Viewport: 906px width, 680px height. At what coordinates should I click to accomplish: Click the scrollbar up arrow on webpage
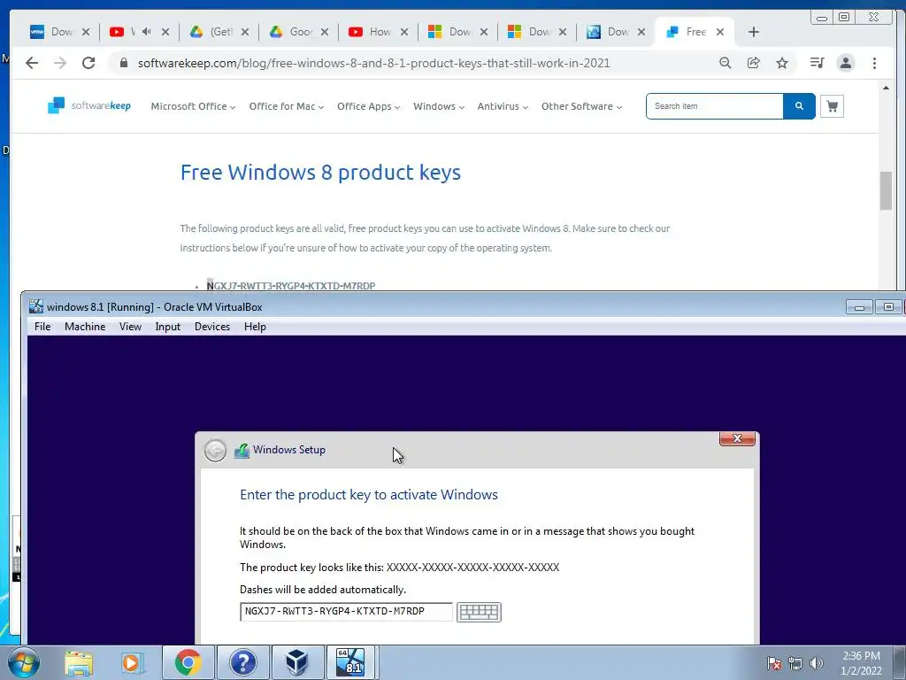[x=886, y=88]
